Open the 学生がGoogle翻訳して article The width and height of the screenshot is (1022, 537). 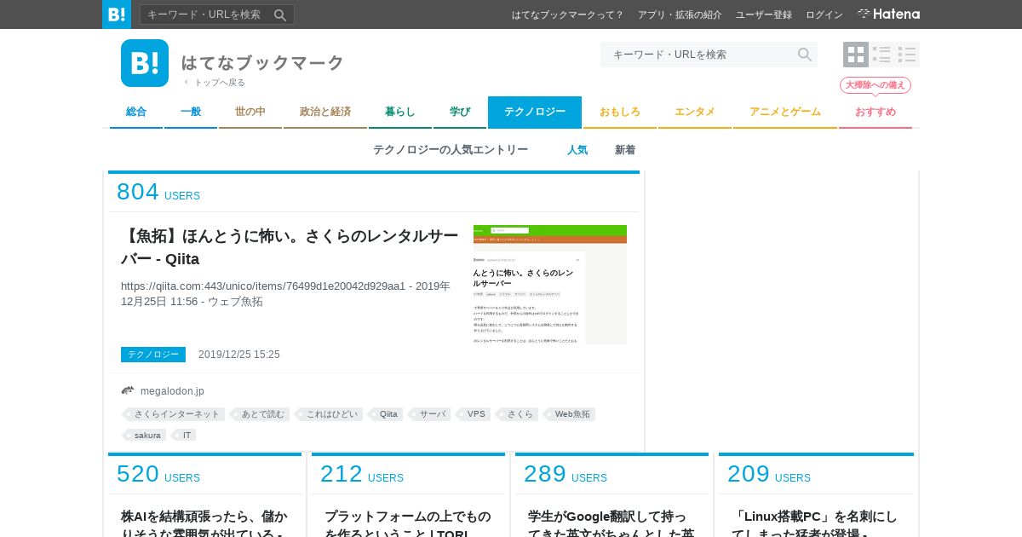click(x=611, y=523)
